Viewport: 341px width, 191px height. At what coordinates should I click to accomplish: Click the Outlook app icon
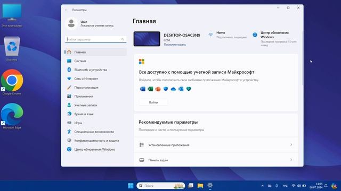click(181, 89)
